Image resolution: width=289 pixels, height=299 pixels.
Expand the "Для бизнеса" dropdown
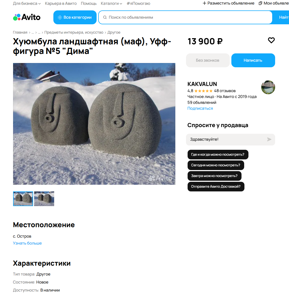27,3
